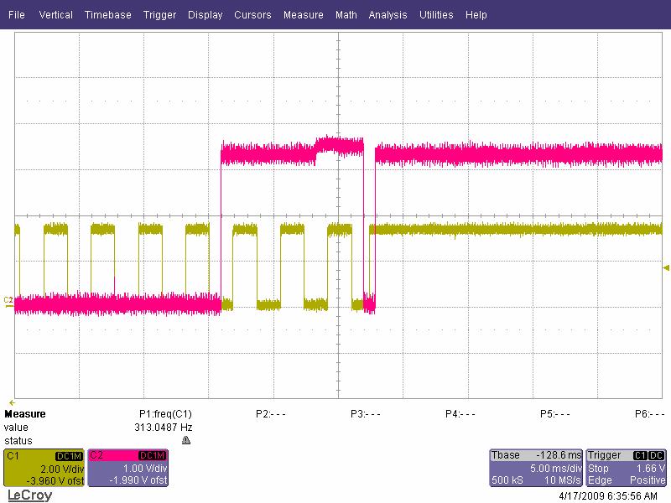The width and height of the screenshot is (671, 503).
Task: Open the Tbase timebase descriptor box
Action: [536, 468]
